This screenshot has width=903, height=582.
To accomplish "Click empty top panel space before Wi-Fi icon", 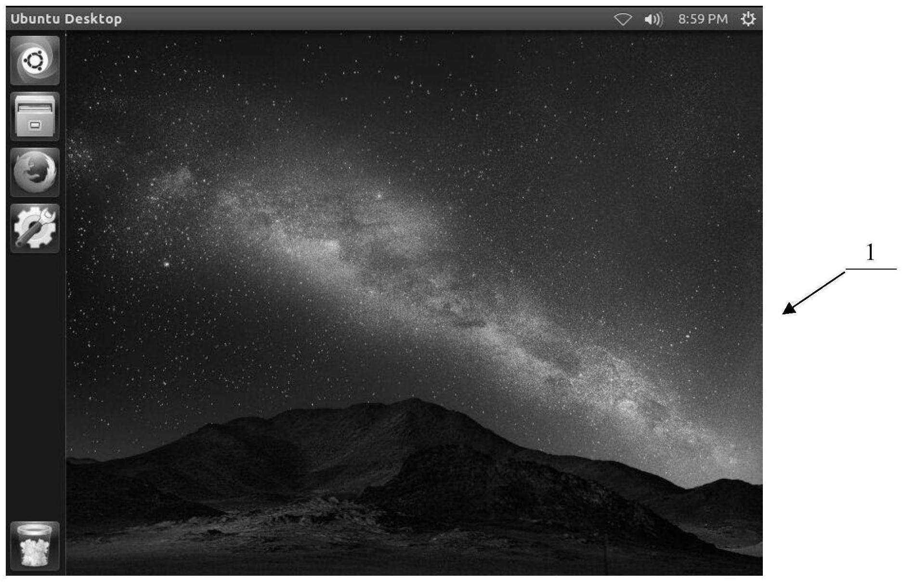I will coord(385,19).
